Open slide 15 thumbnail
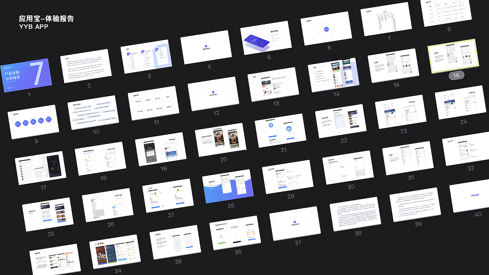This screenshot has height=275, width=489. [x=394, y=66]
